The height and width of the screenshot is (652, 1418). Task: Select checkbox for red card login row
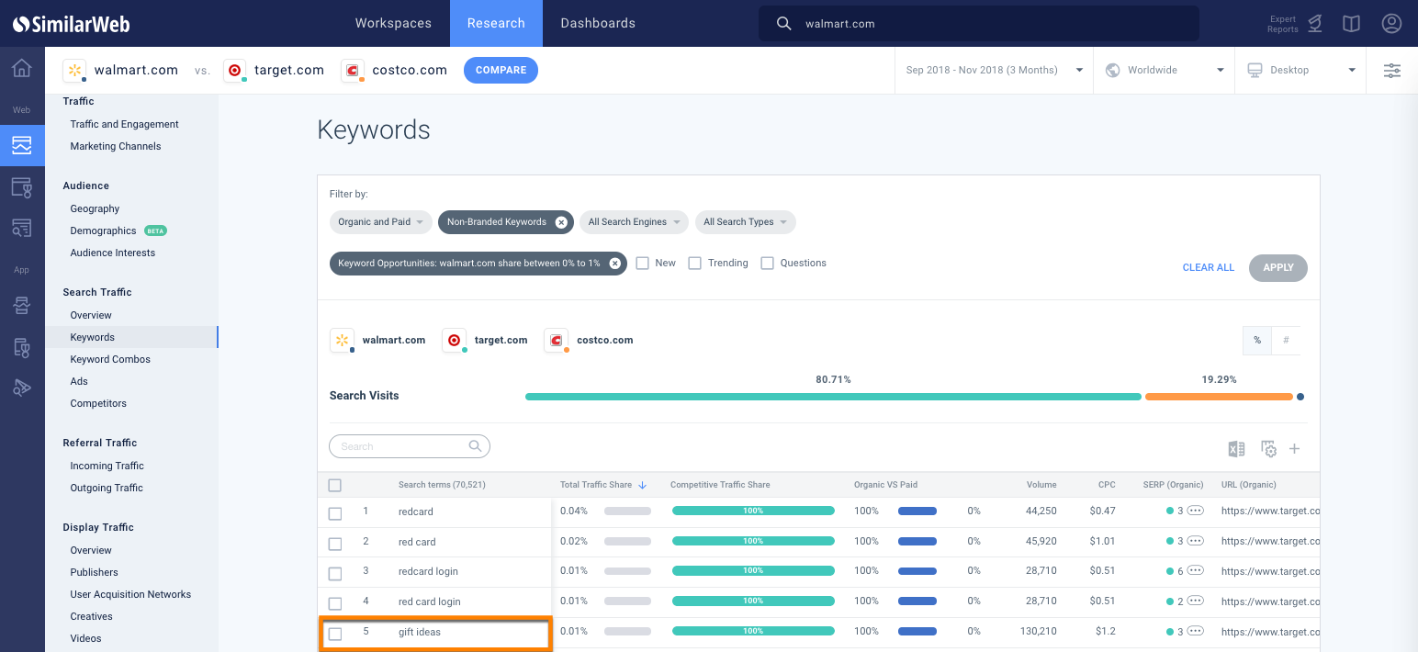click(x=335, y=603)
